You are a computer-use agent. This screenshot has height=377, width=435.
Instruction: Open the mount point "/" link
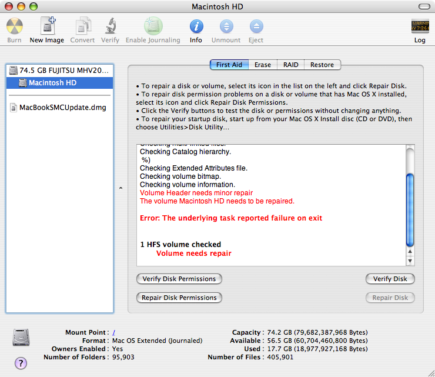coord(113,332)
